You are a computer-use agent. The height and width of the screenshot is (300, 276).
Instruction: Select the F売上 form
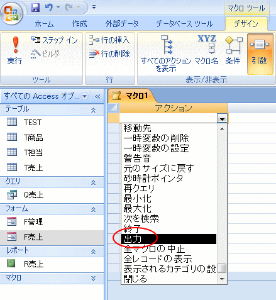point(52,237)
